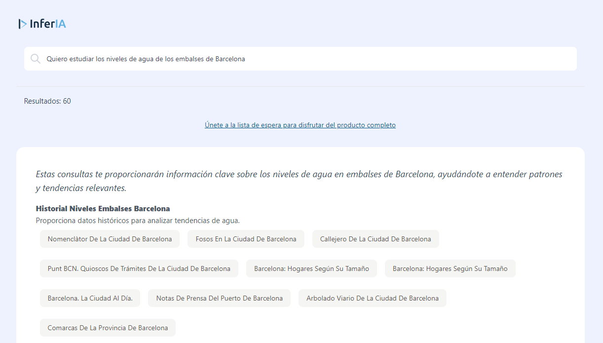Click Historial Niveles Embalses Barcelona heading
The width and height of the screenshot is (603, 343).
(x=103, y=208)
